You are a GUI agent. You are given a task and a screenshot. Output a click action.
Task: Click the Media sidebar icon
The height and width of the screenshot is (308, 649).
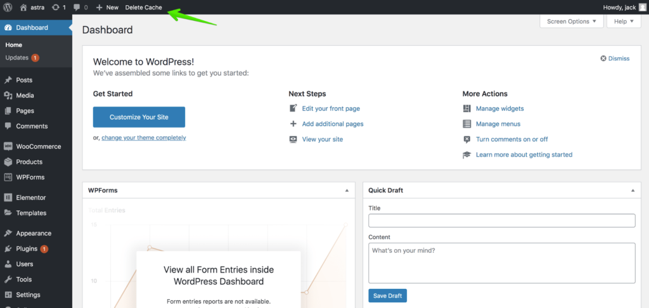tap(8, 95)
